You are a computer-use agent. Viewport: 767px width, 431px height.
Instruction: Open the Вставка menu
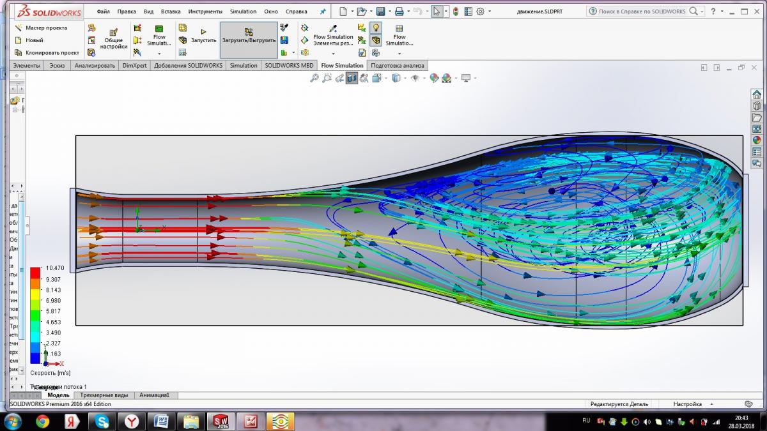(x=171, y=11)
